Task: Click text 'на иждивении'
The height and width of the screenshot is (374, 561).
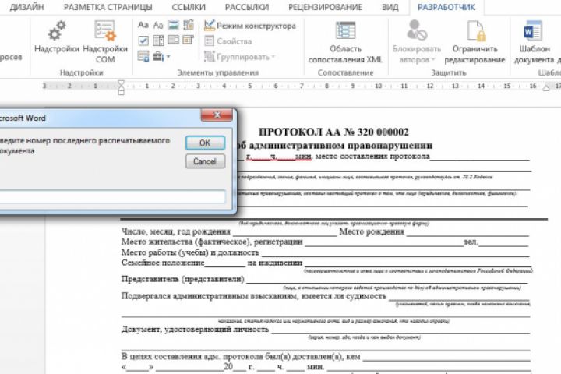Action: click(275, 263)
